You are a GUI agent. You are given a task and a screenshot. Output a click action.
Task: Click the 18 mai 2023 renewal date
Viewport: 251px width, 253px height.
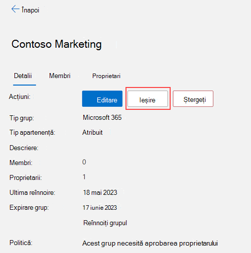(100, 192)
